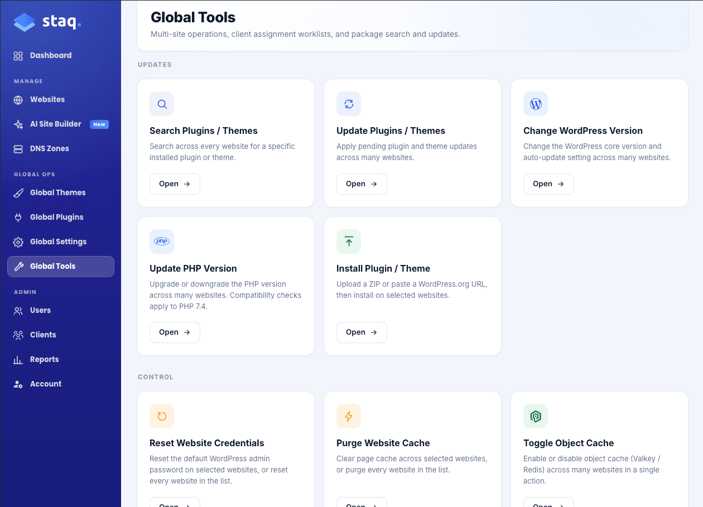Click the upload arrow icon on Install Plugin card
The width and height of the screenshot is (703, 507).
349,242
